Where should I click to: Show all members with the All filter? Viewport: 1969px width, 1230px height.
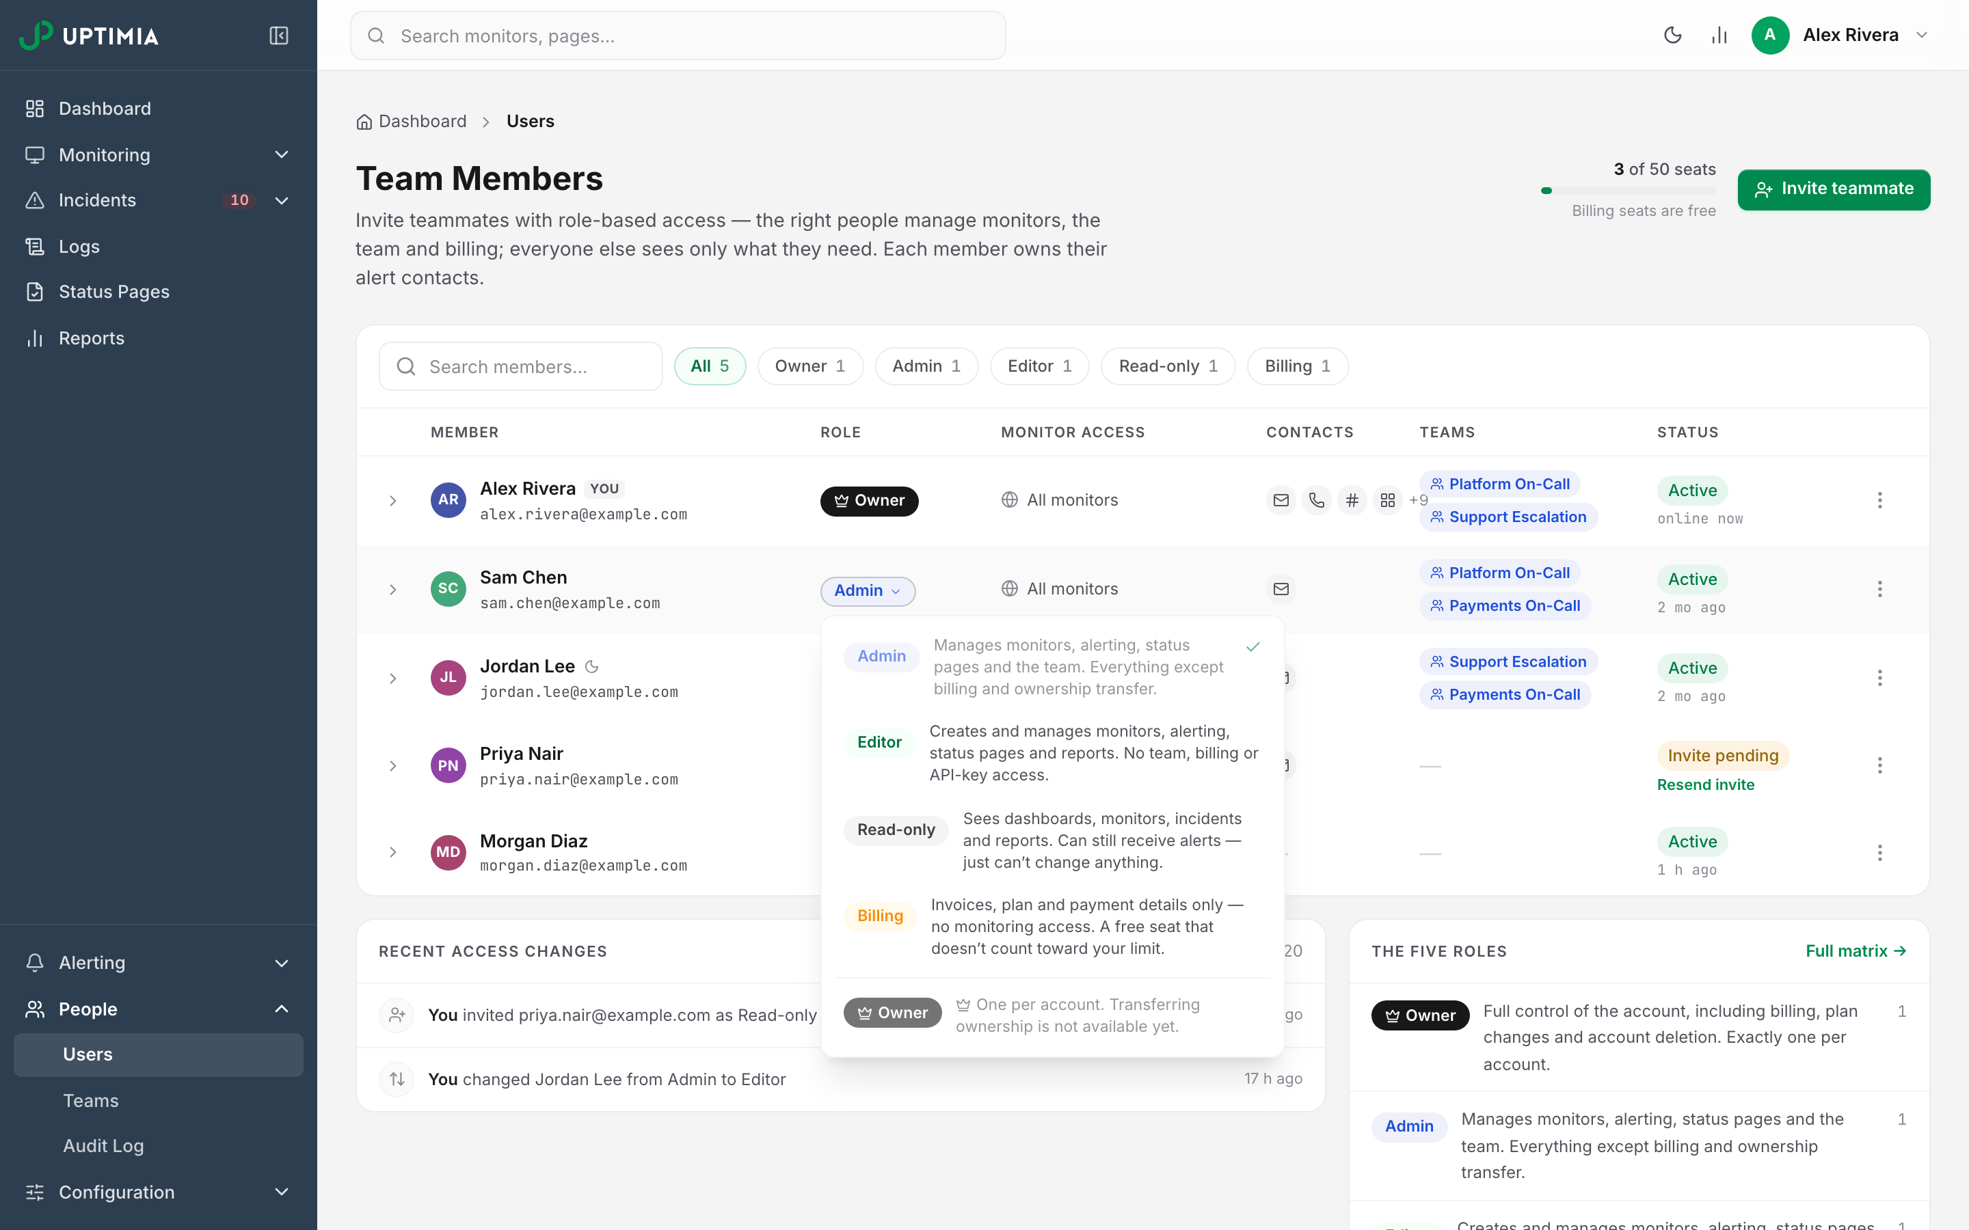tap(710, 366)
